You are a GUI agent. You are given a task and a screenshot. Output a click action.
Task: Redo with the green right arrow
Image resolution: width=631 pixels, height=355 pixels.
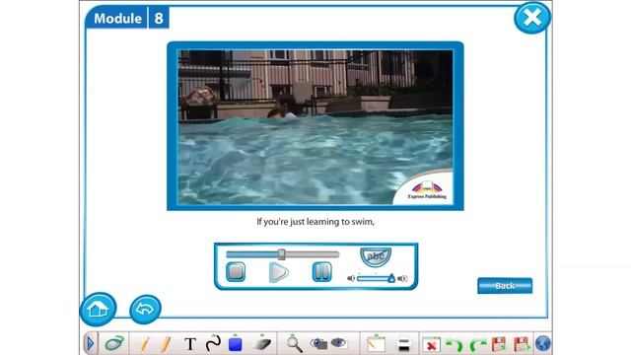(478, 345)
